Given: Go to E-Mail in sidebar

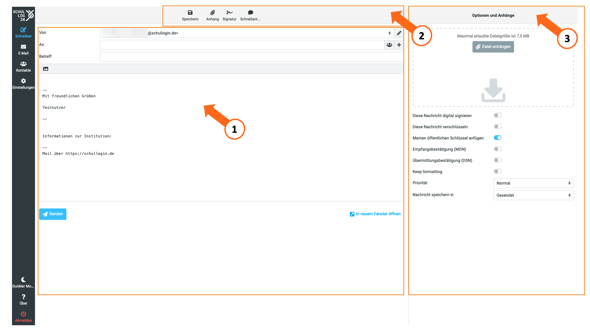Looking at the screenshot, I should pyautogui.click(x=23, y=50).
